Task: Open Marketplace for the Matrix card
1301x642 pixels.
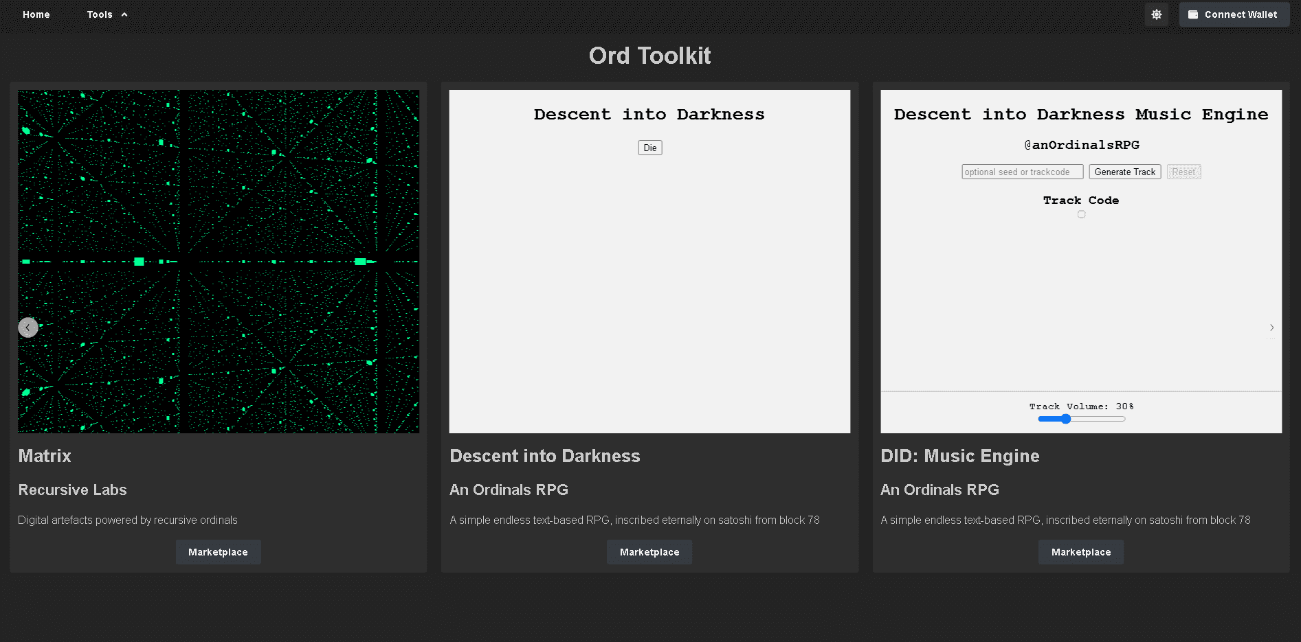Action: [218, 552]
